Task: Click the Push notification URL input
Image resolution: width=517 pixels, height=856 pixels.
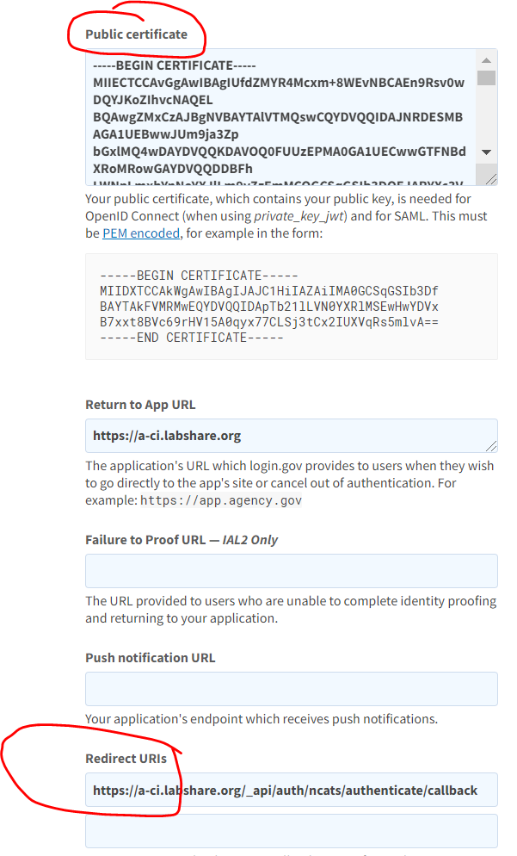Action: click(x=291, y=689)
